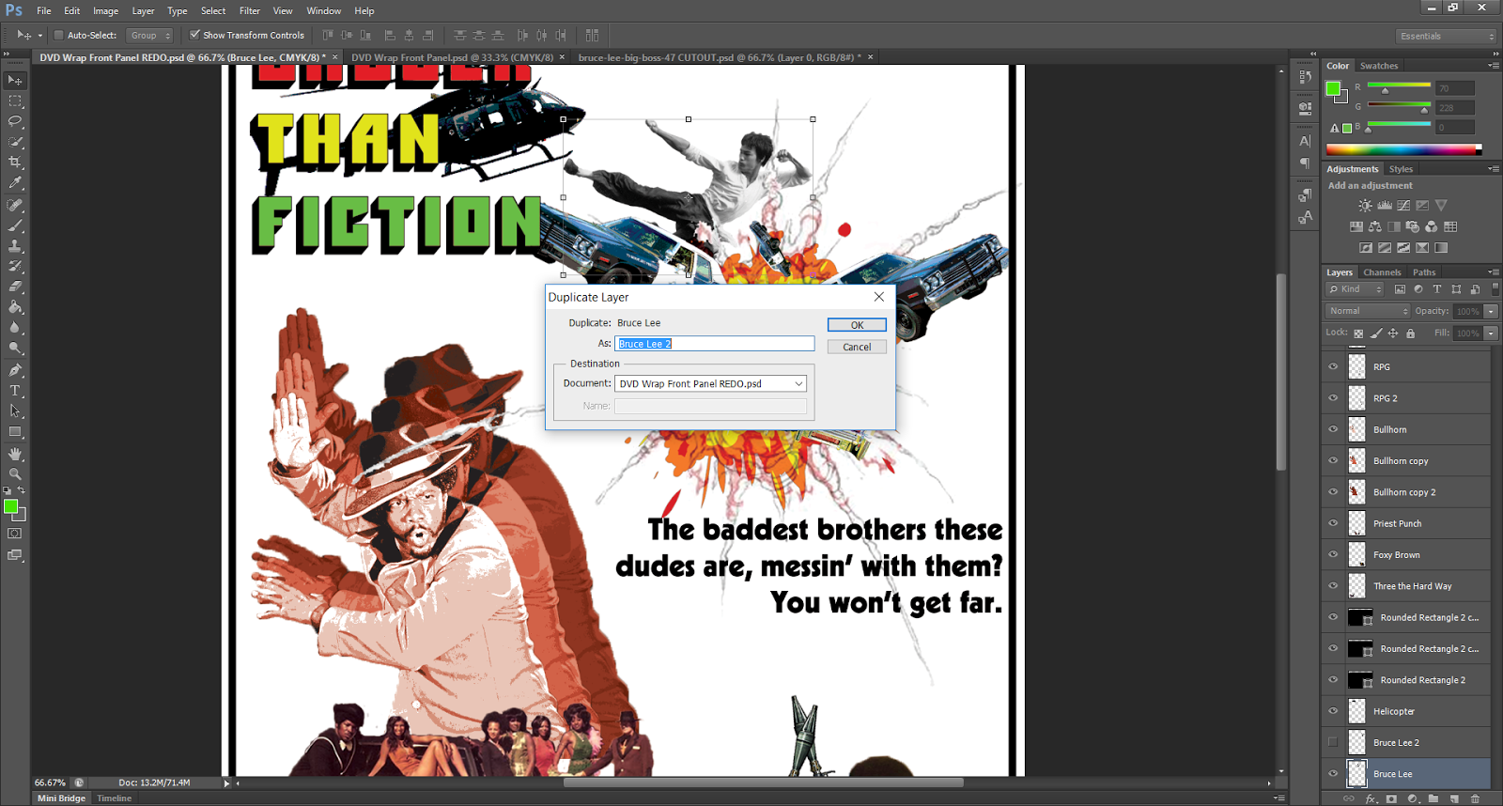
Task: Open the Layers panel flyout menu
Action: [x=1493, y=272]
